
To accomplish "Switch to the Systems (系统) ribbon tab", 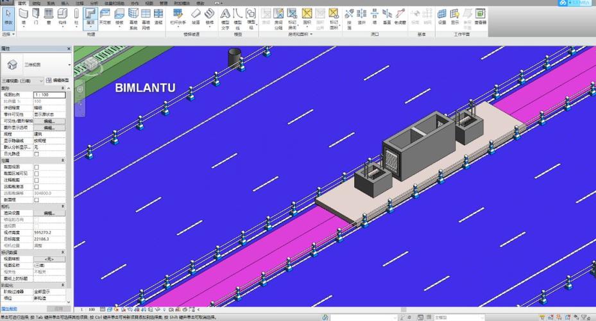I will click(x=51, y=3).
